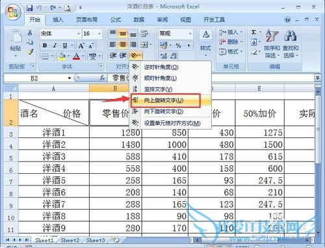Toggle top align for cell text
Viewport: 325px width, 248px height.
click(112, 34)
